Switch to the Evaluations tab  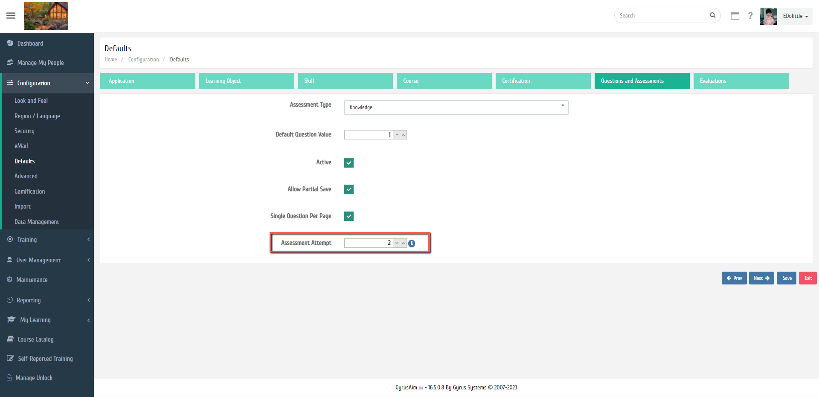click(741, 81)
